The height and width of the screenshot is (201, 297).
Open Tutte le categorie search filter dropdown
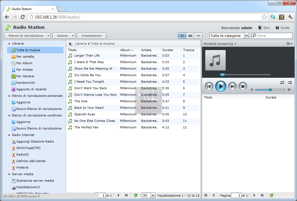pos(229,36)
